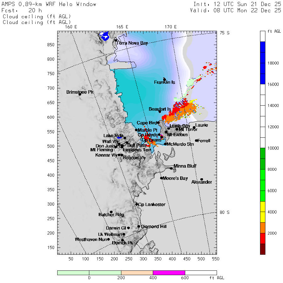The image size is (283, 283).
Task: Click the 'Valid: 08 UTC Mon 22 Dec 25' text
Action: pos(236,10)
